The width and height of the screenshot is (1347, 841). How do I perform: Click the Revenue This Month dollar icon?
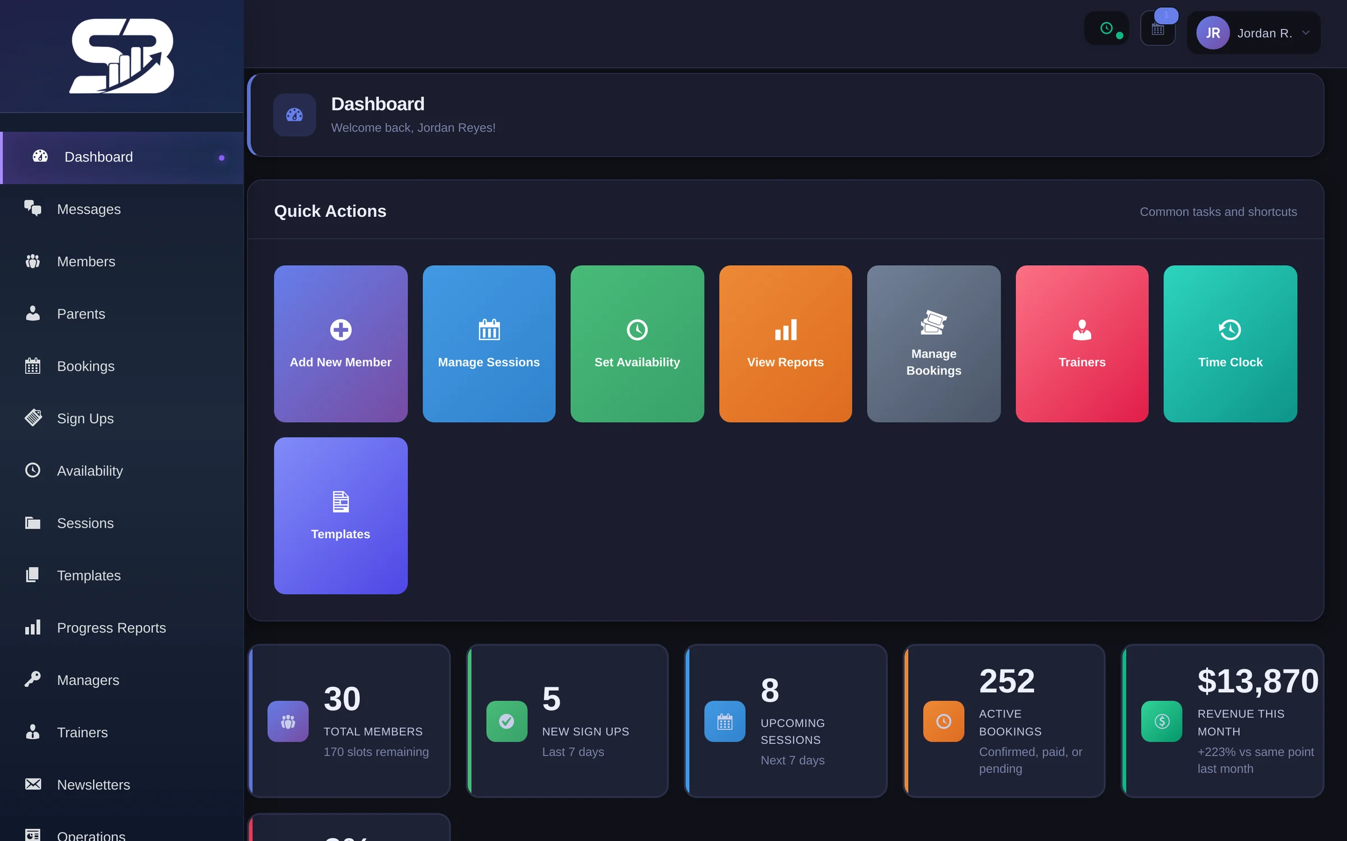click(x=1162, y=722)
